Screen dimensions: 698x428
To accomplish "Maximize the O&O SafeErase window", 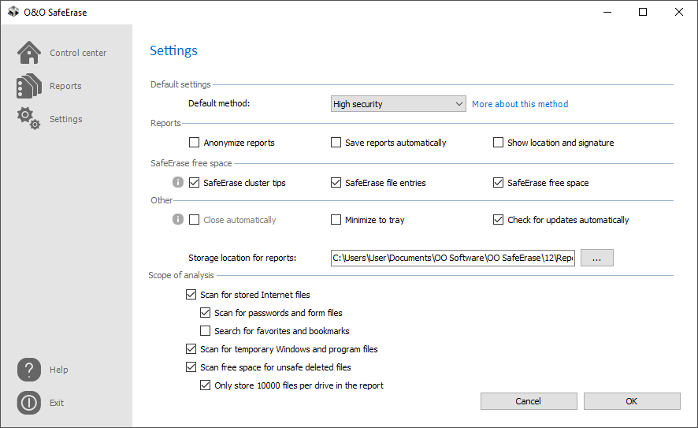I will click(643, 12).
